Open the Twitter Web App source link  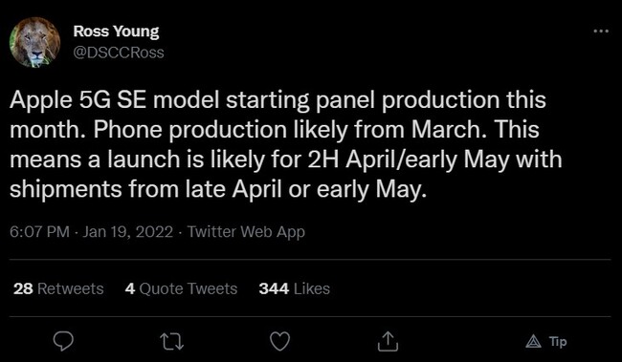(246, 232)
